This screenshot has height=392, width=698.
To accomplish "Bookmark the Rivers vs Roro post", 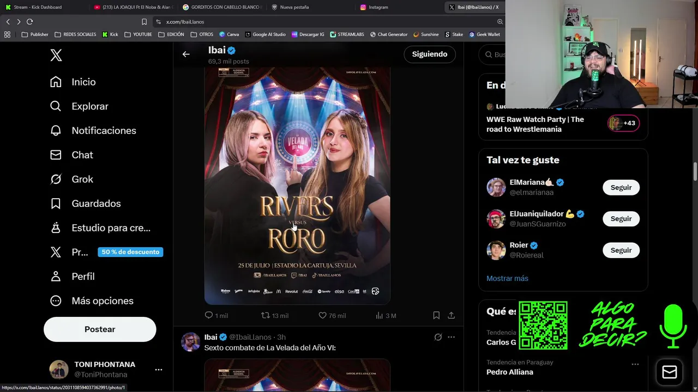I will [436, 315].
